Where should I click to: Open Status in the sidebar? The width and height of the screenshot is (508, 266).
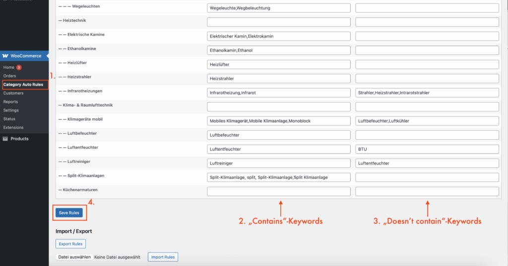click(x=9, y=119)
